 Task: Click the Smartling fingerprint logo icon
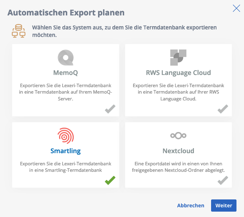65,136
